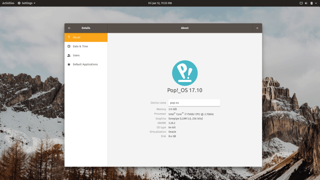Click the Details header title
The image size is (320, 180).
tap(86, 28)
